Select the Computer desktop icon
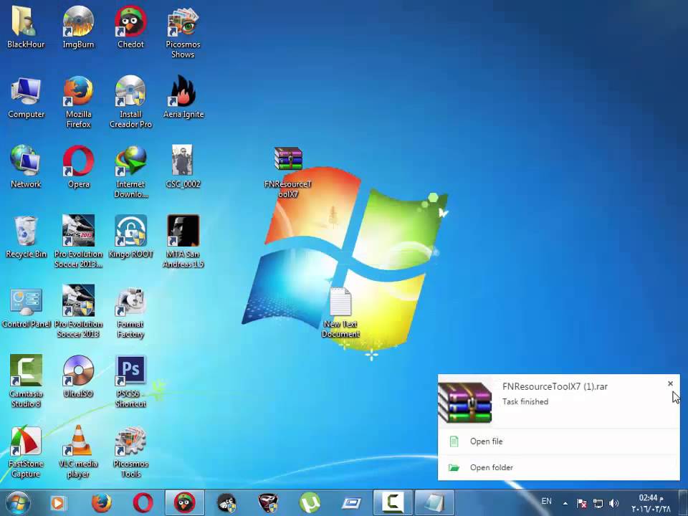This screenshot has height=516, width=688. (26, 97)
